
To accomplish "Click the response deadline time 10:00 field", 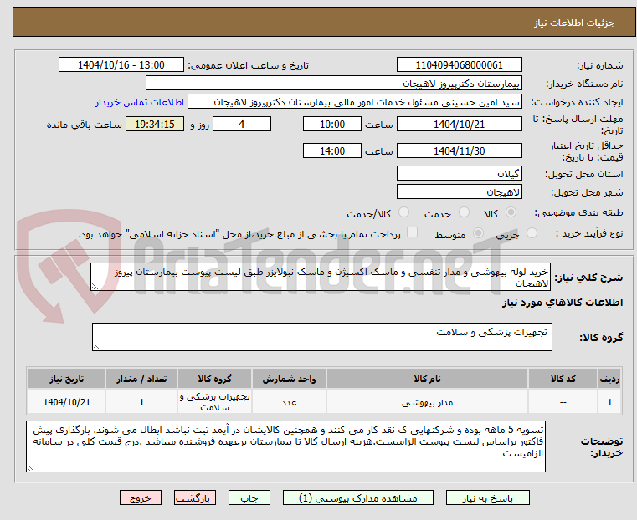I will [x=332, y=124].
